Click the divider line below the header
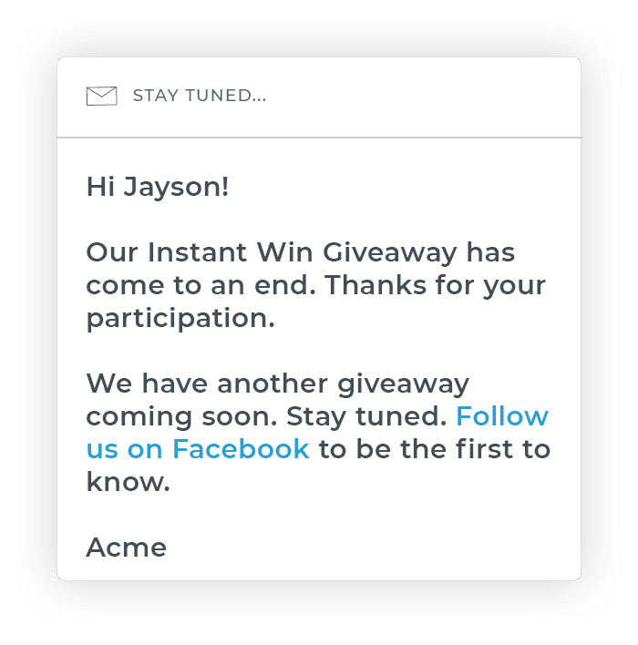Image resolution: width=638 pixels, height=645 pixels. pyautogui.click(x=319, y=137)
